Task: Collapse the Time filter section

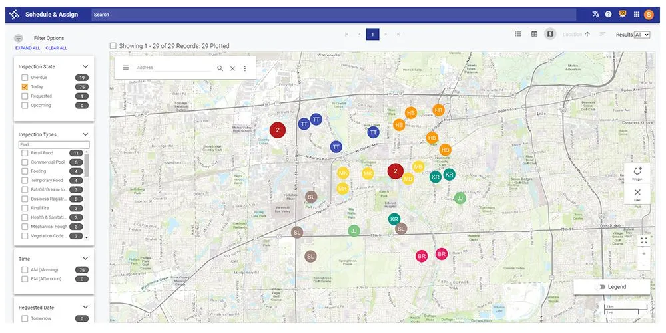Action: point(85,259)
